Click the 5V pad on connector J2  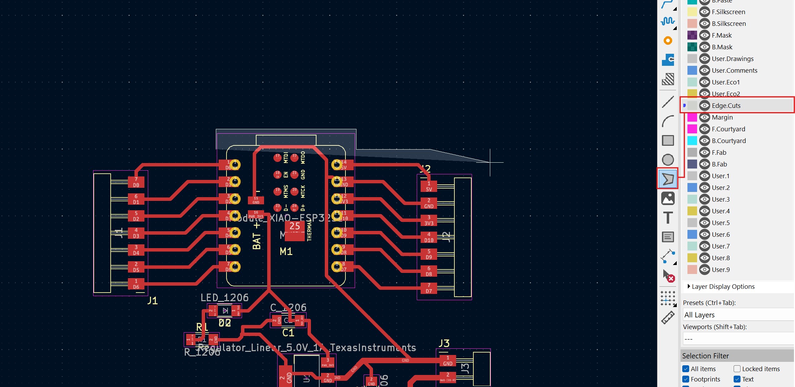coord(429,186)
